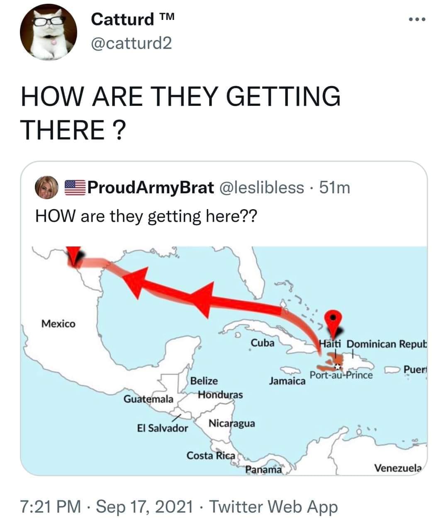Open the @catturd2 handle link
This screenshot has width=448, height=526.
[131, 43]
